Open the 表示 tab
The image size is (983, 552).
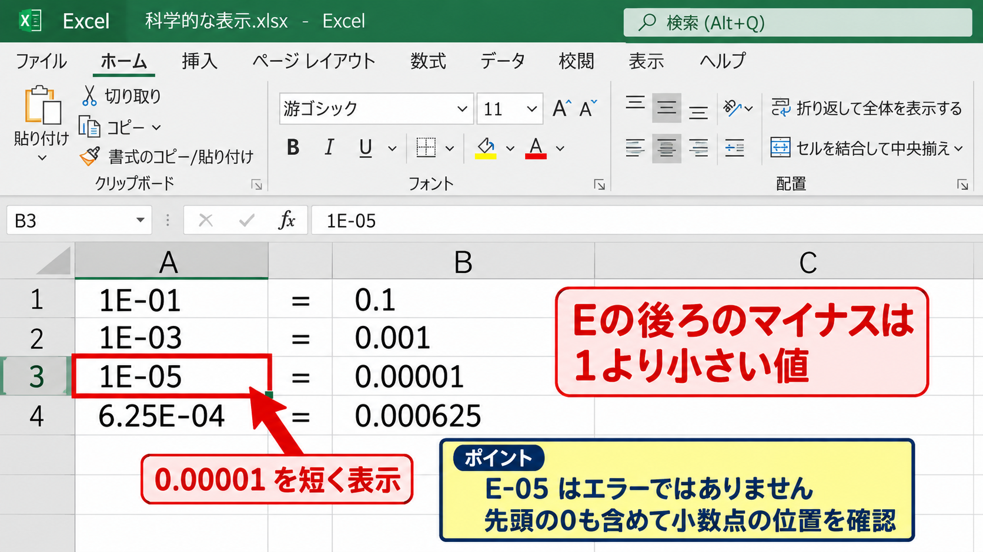[x=646, y=61]
